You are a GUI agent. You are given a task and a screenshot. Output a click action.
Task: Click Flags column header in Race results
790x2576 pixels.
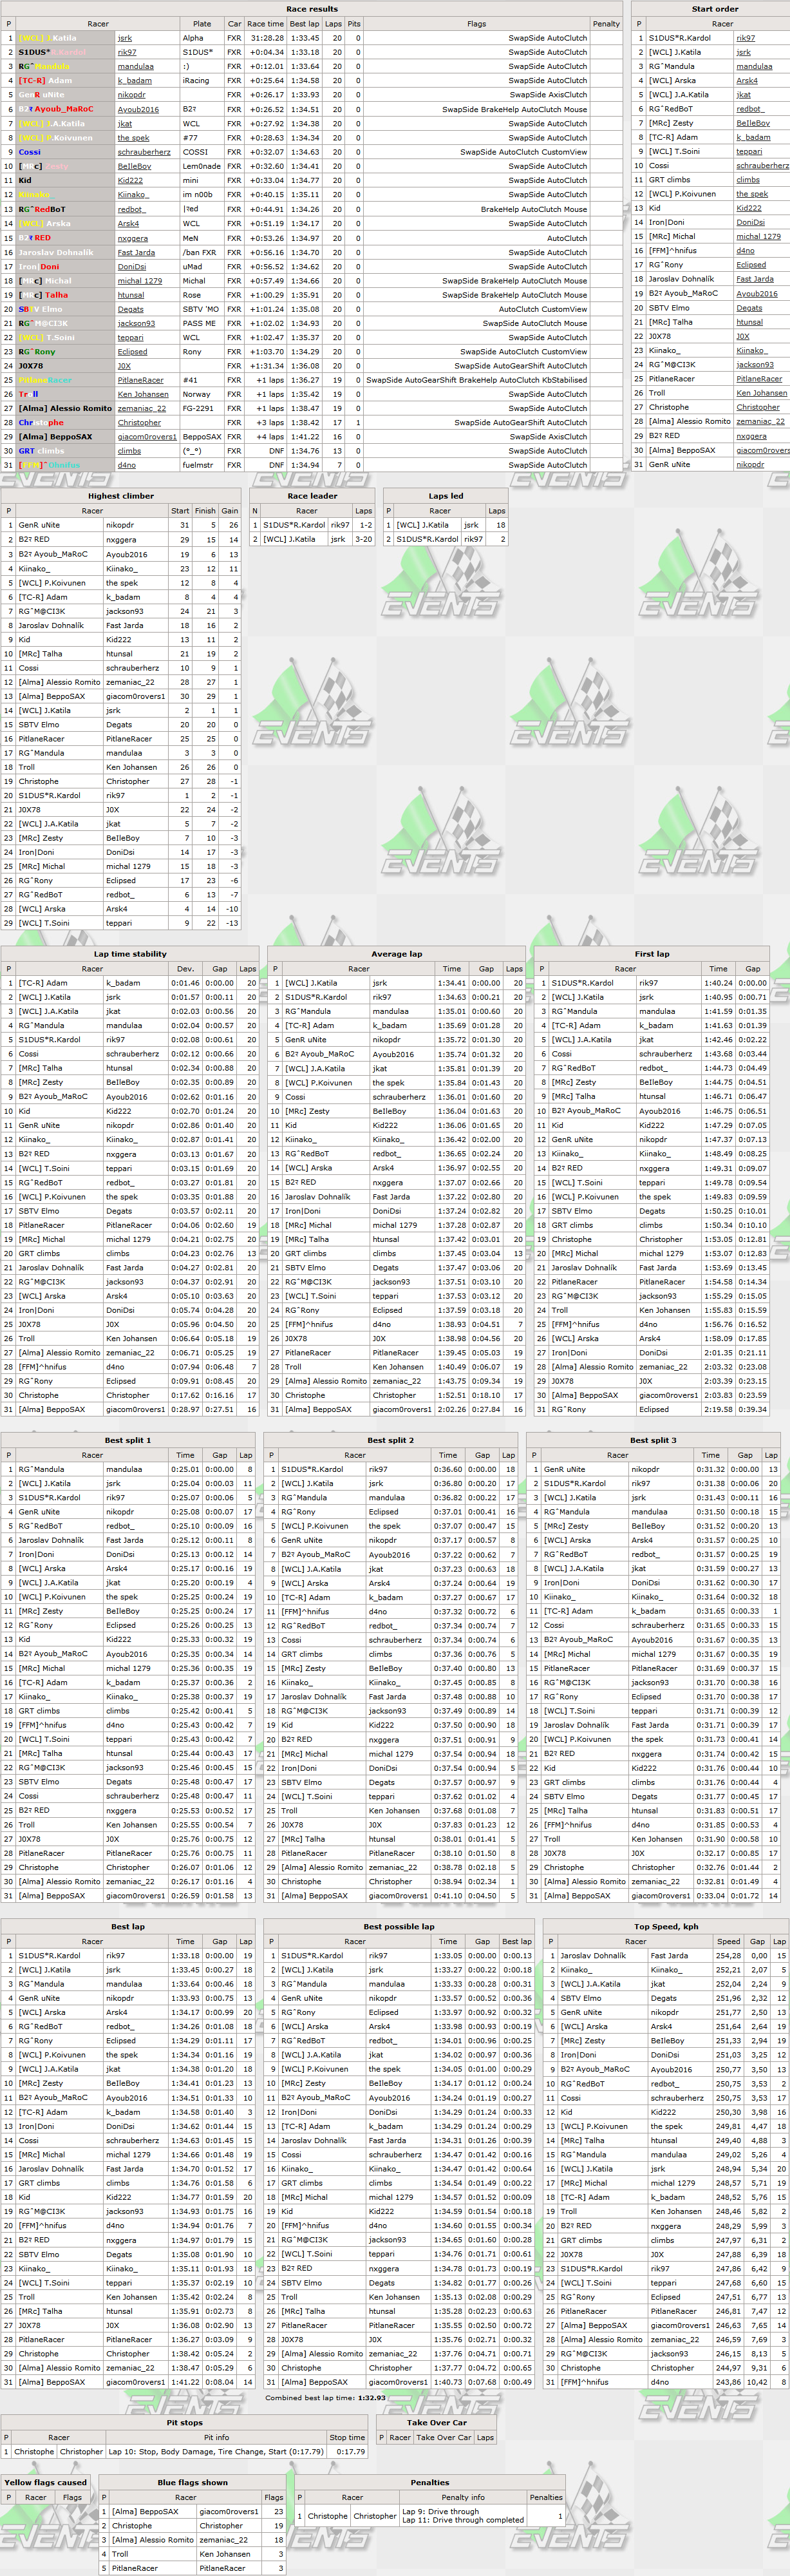pos(476,24)
